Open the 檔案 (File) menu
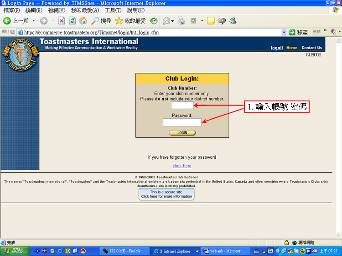 [x=11, y=10]
